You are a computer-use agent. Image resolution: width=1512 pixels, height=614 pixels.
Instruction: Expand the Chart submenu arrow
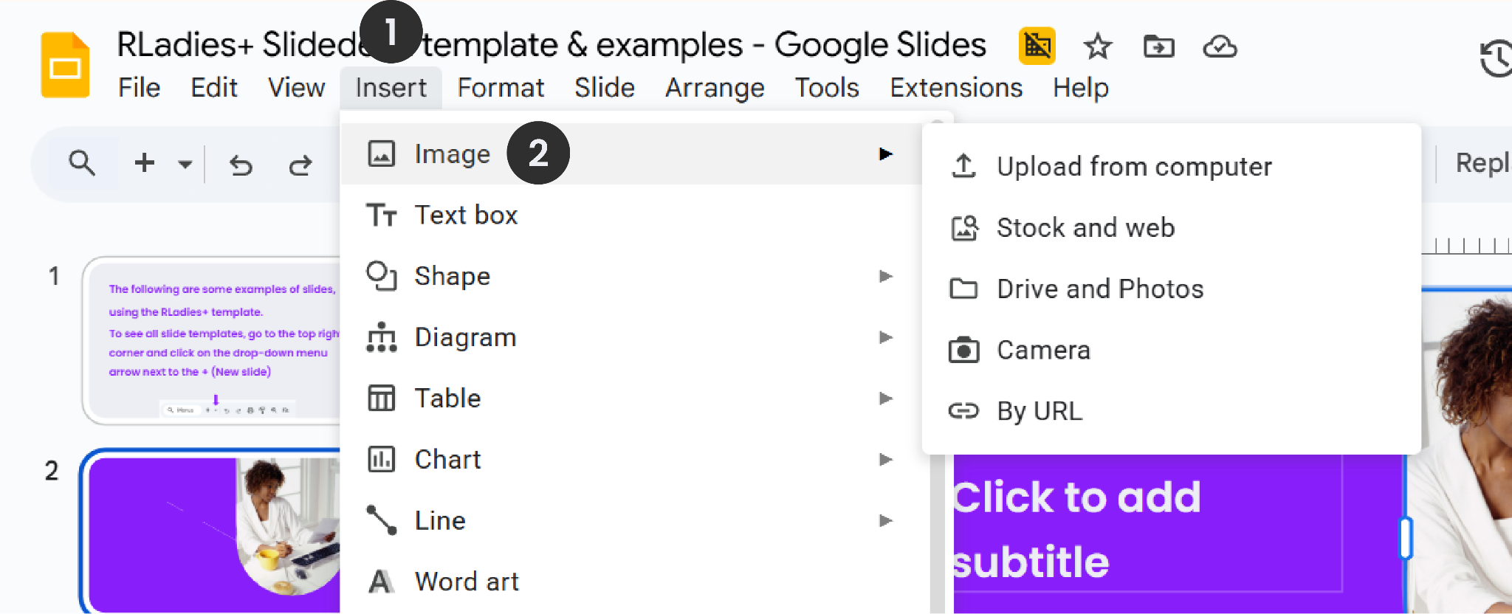point(886,459)
